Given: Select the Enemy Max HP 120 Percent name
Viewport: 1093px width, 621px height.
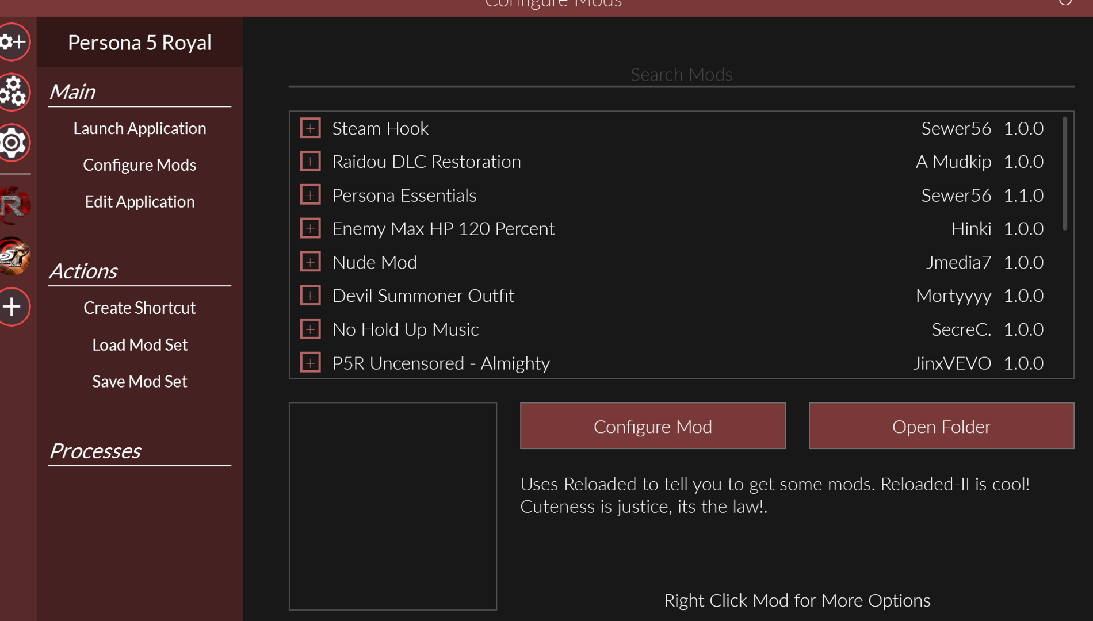Looking at the screenshot, I should coord(444,229).
